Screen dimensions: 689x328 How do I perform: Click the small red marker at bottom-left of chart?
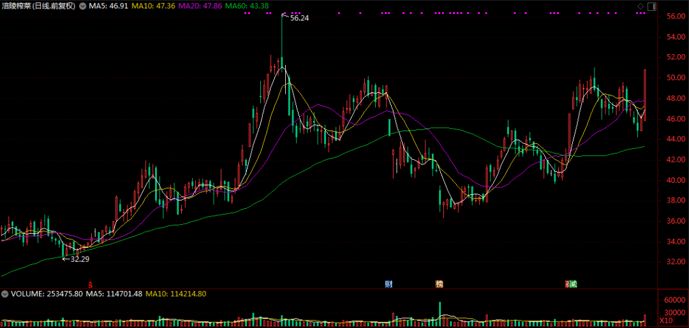click(x=91, y=283)
